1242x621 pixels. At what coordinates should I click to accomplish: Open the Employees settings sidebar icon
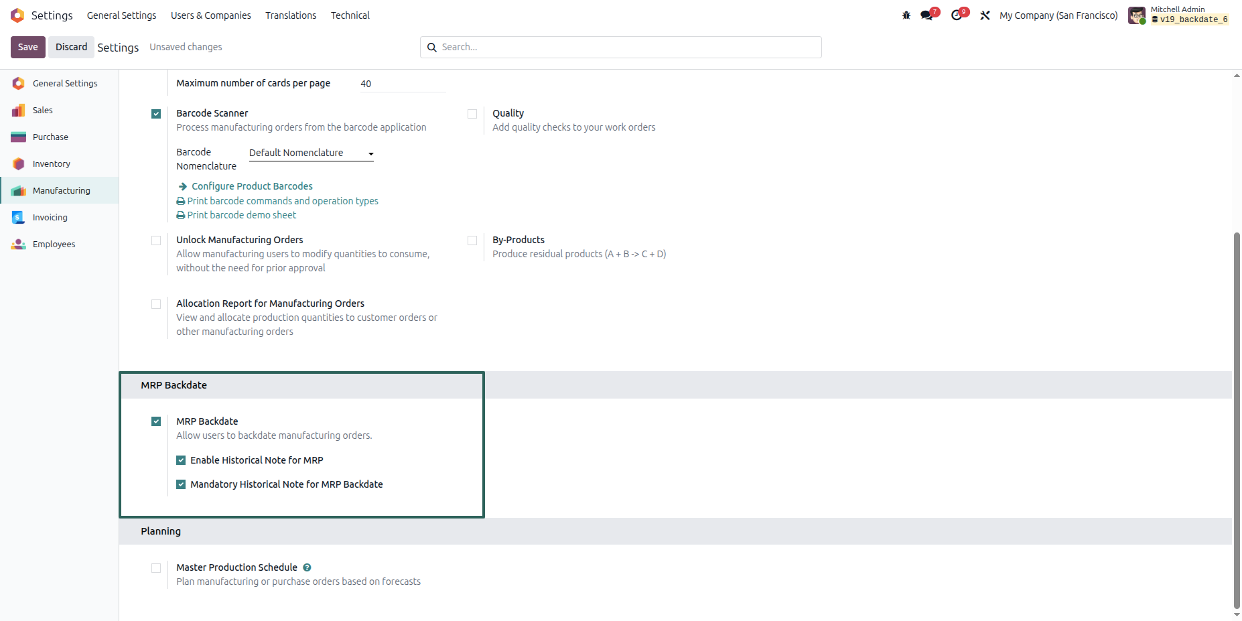click(18, 244)
